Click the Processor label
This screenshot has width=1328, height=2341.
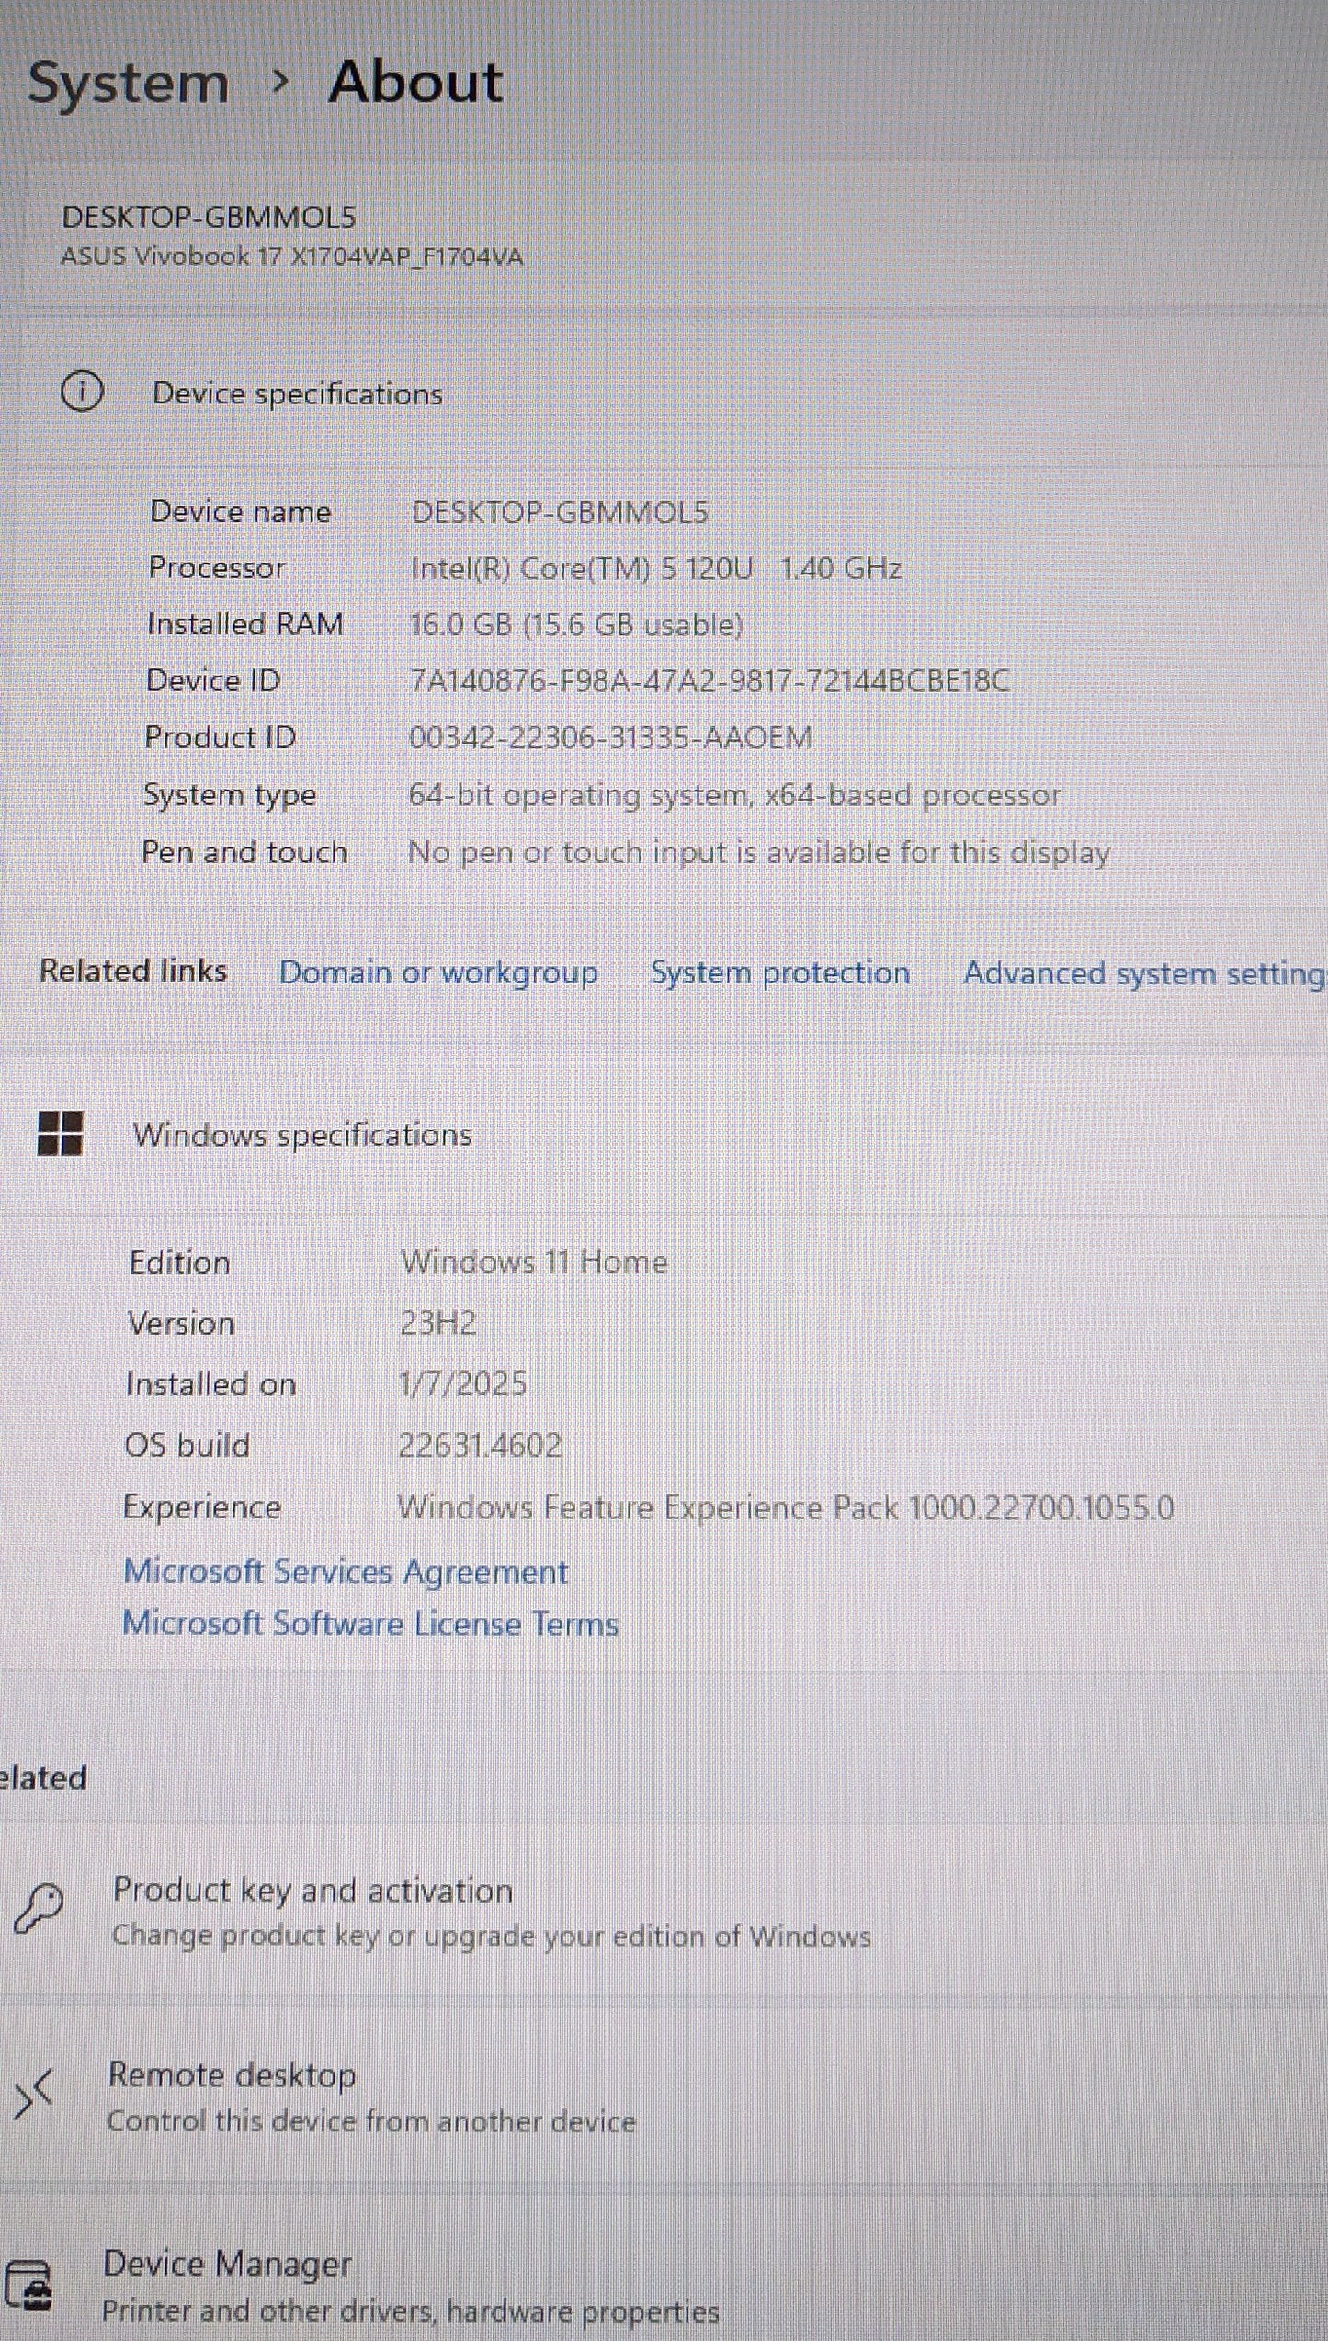[217, 568]
